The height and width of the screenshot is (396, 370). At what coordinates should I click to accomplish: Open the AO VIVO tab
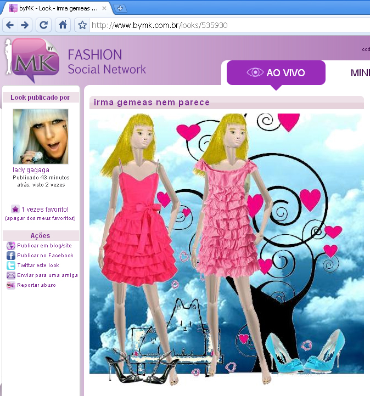276,72
